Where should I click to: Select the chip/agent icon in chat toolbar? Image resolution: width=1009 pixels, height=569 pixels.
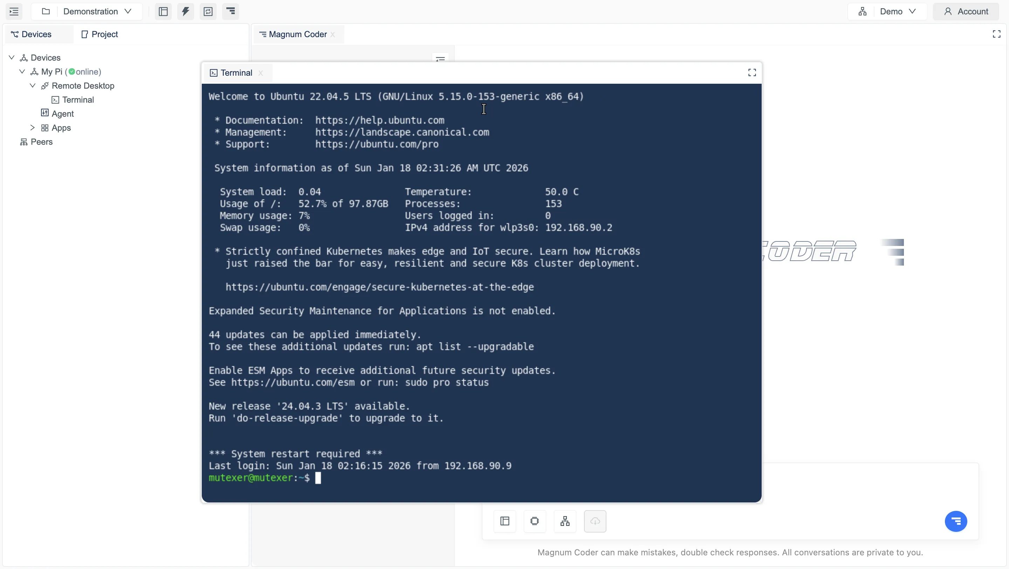click(535, 521)
